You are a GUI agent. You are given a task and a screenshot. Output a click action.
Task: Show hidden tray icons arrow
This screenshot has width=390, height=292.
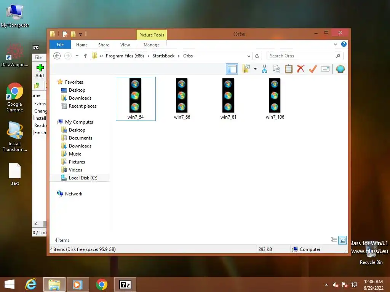[326, 285]
